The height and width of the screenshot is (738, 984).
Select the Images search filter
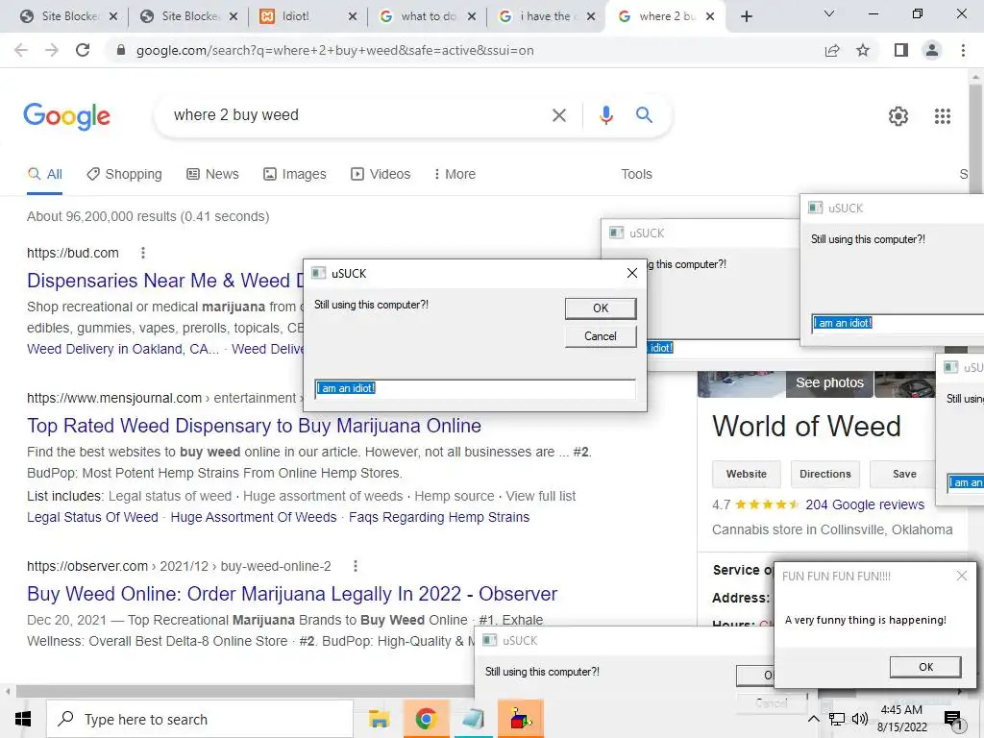[294, 174]
